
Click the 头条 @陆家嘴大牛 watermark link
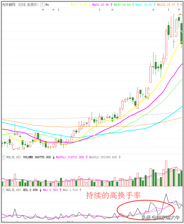pyautogui.click(x=161, y=217)
